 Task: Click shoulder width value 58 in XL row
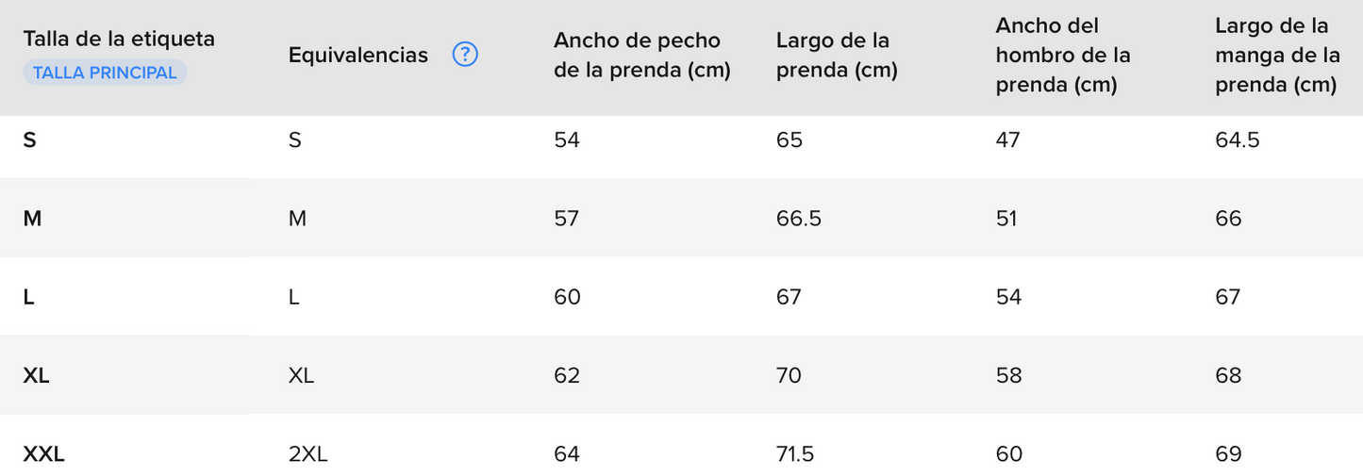(x=1009, y=375)
